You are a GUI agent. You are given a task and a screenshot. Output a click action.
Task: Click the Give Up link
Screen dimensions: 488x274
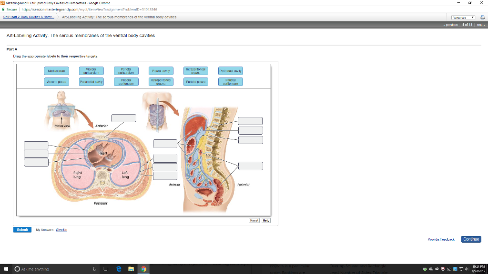pos(62,230)
